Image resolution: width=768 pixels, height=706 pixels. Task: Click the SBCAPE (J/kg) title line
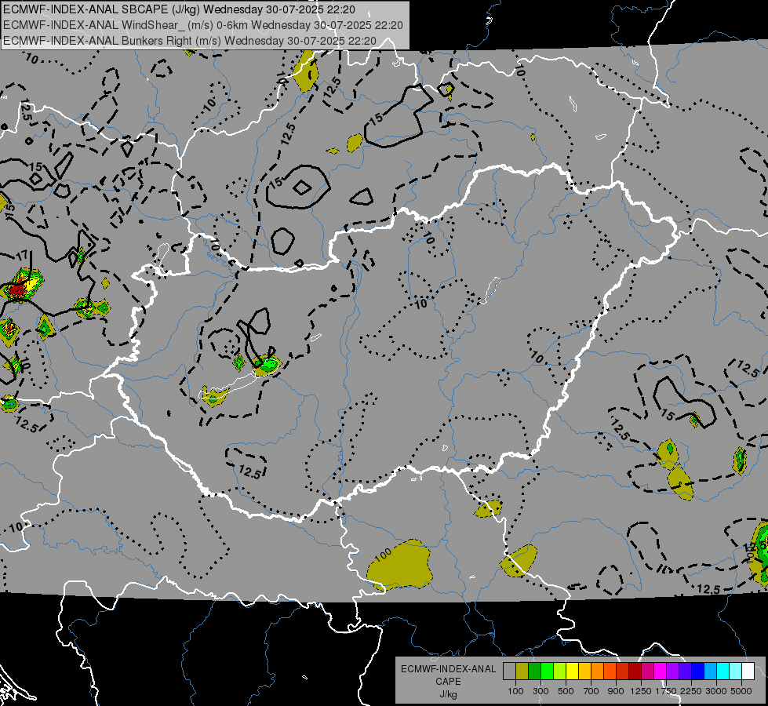[x=180, y=9]
